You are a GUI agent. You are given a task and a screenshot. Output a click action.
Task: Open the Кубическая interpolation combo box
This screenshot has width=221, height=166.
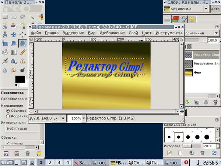22,129
